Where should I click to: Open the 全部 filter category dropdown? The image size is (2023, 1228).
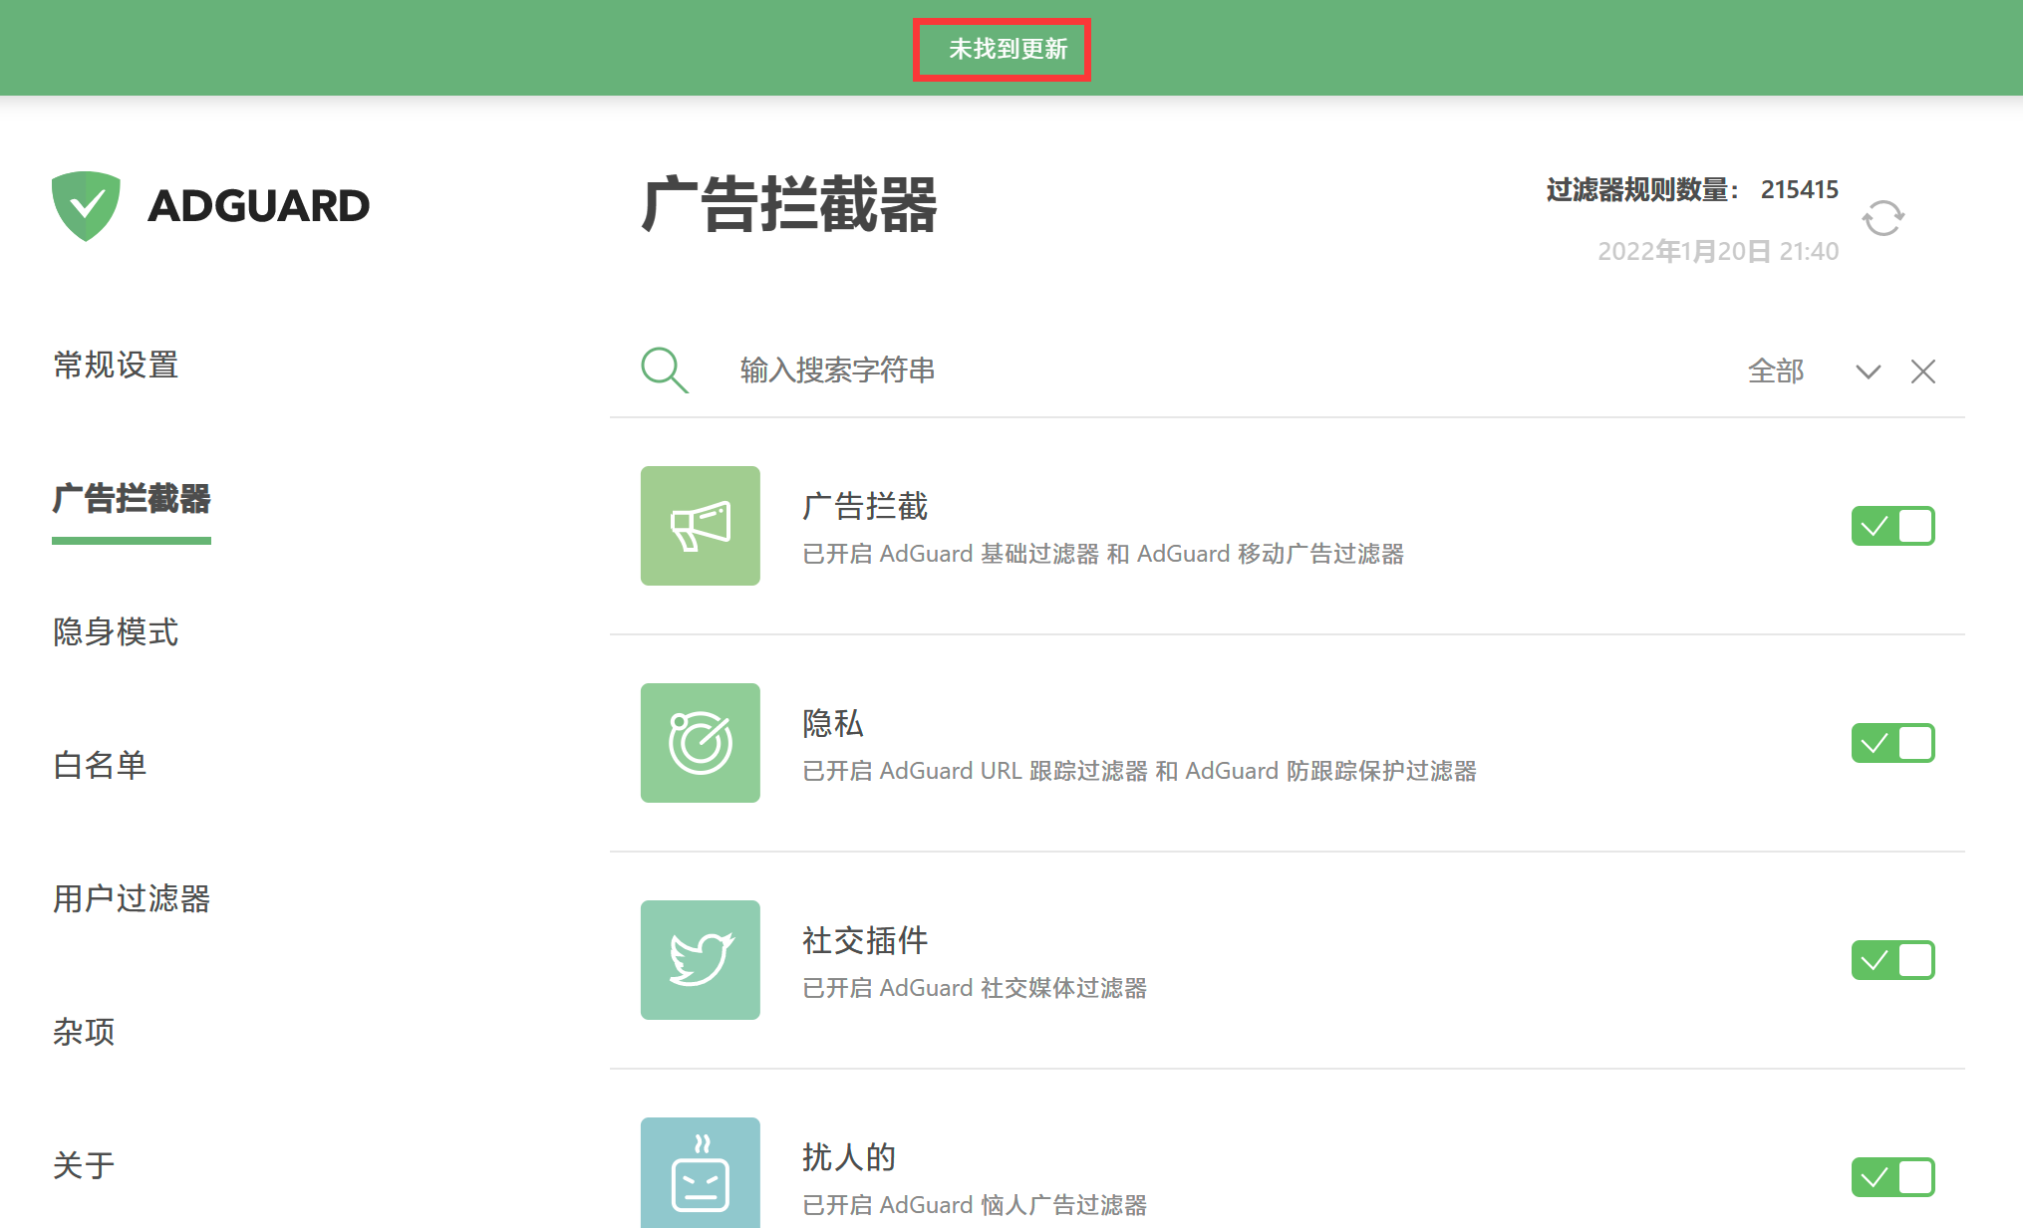pyautogui.click(x=1778, y=370)
